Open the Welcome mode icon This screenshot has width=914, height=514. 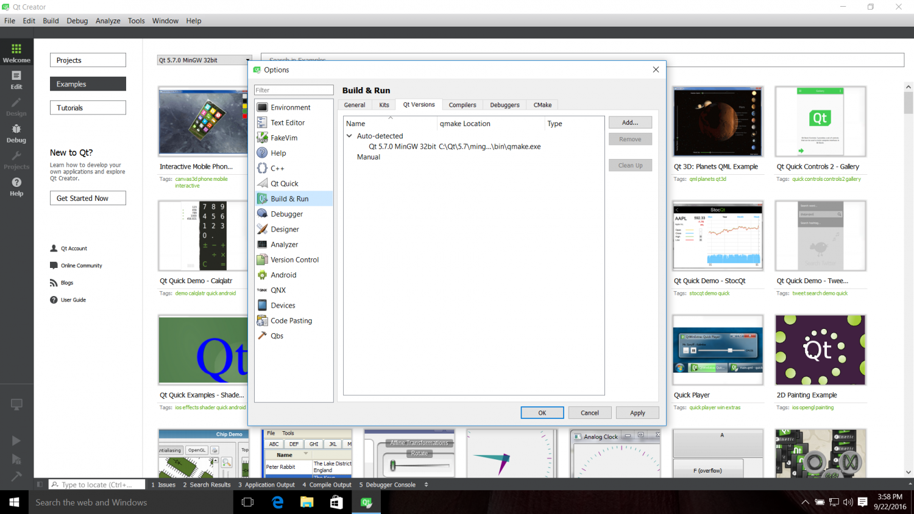pyautogui.click(x=16, y=52)
